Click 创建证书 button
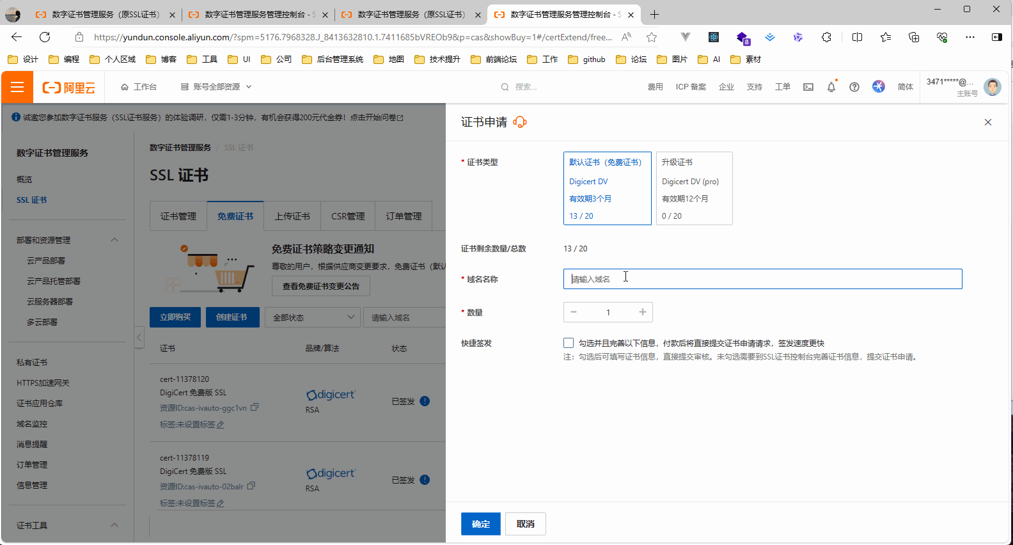The image size is (1013, 545). click(232, 317)
